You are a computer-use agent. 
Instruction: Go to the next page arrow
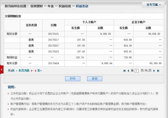154,71
